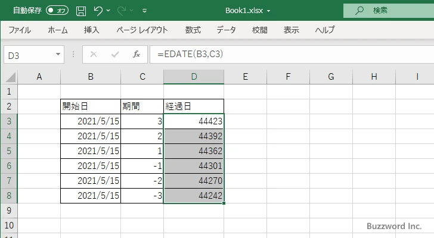Select row 2 header

pos(9,107)
